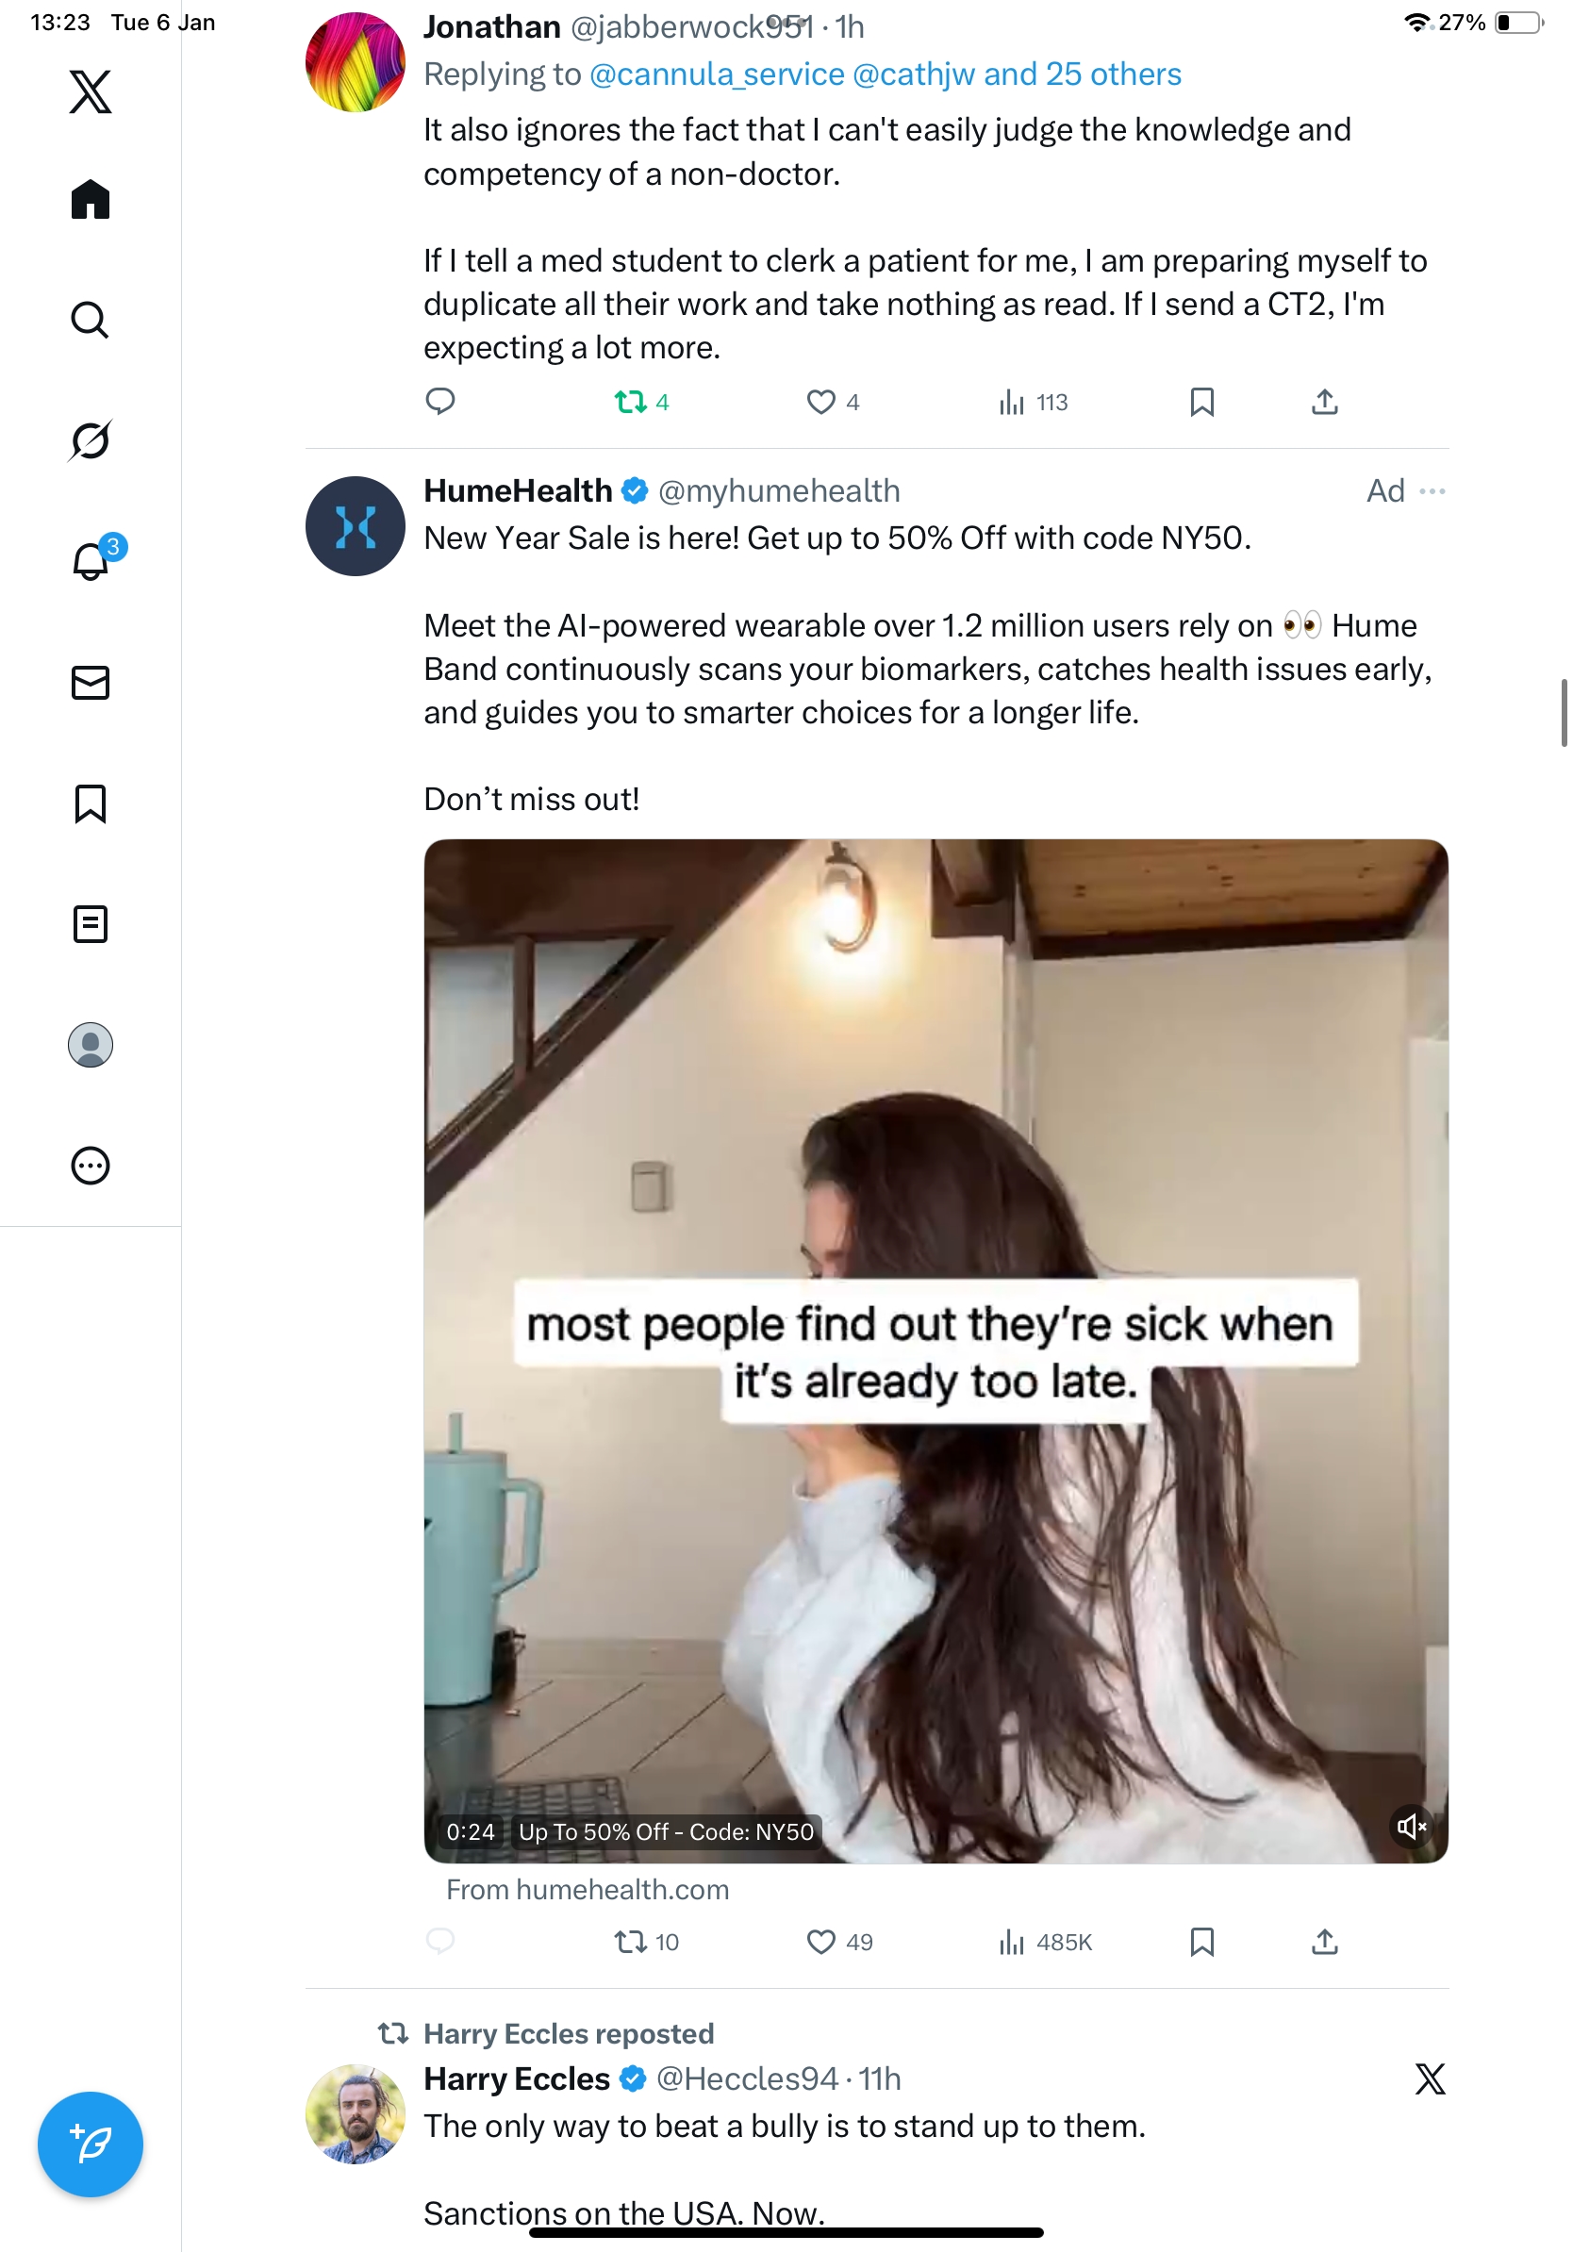Screen dimensions: 1573x2252
Task: Undo repost on Jonathan's reply
Action: (631, 402)
